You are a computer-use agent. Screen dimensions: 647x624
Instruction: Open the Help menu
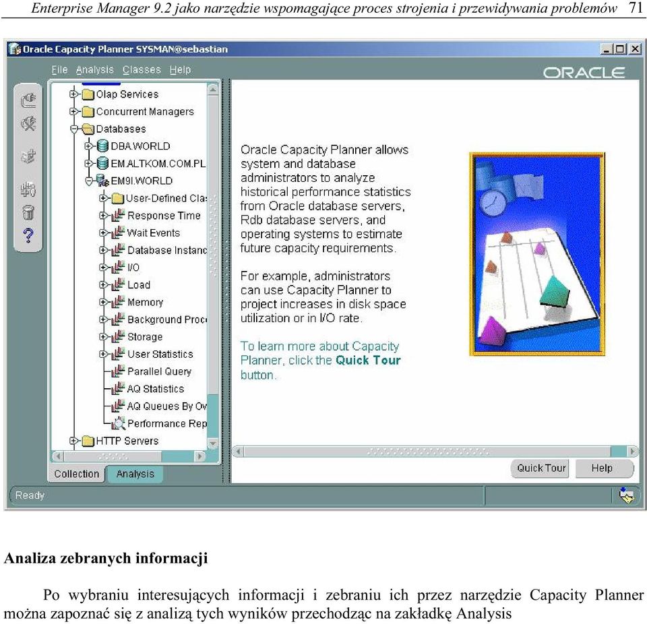(181, 70)
